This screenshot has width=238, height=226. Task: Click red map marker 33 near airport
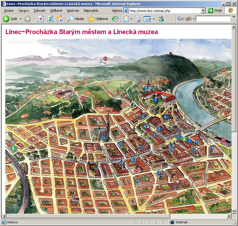pyautogui.click(x=105, y=58)
